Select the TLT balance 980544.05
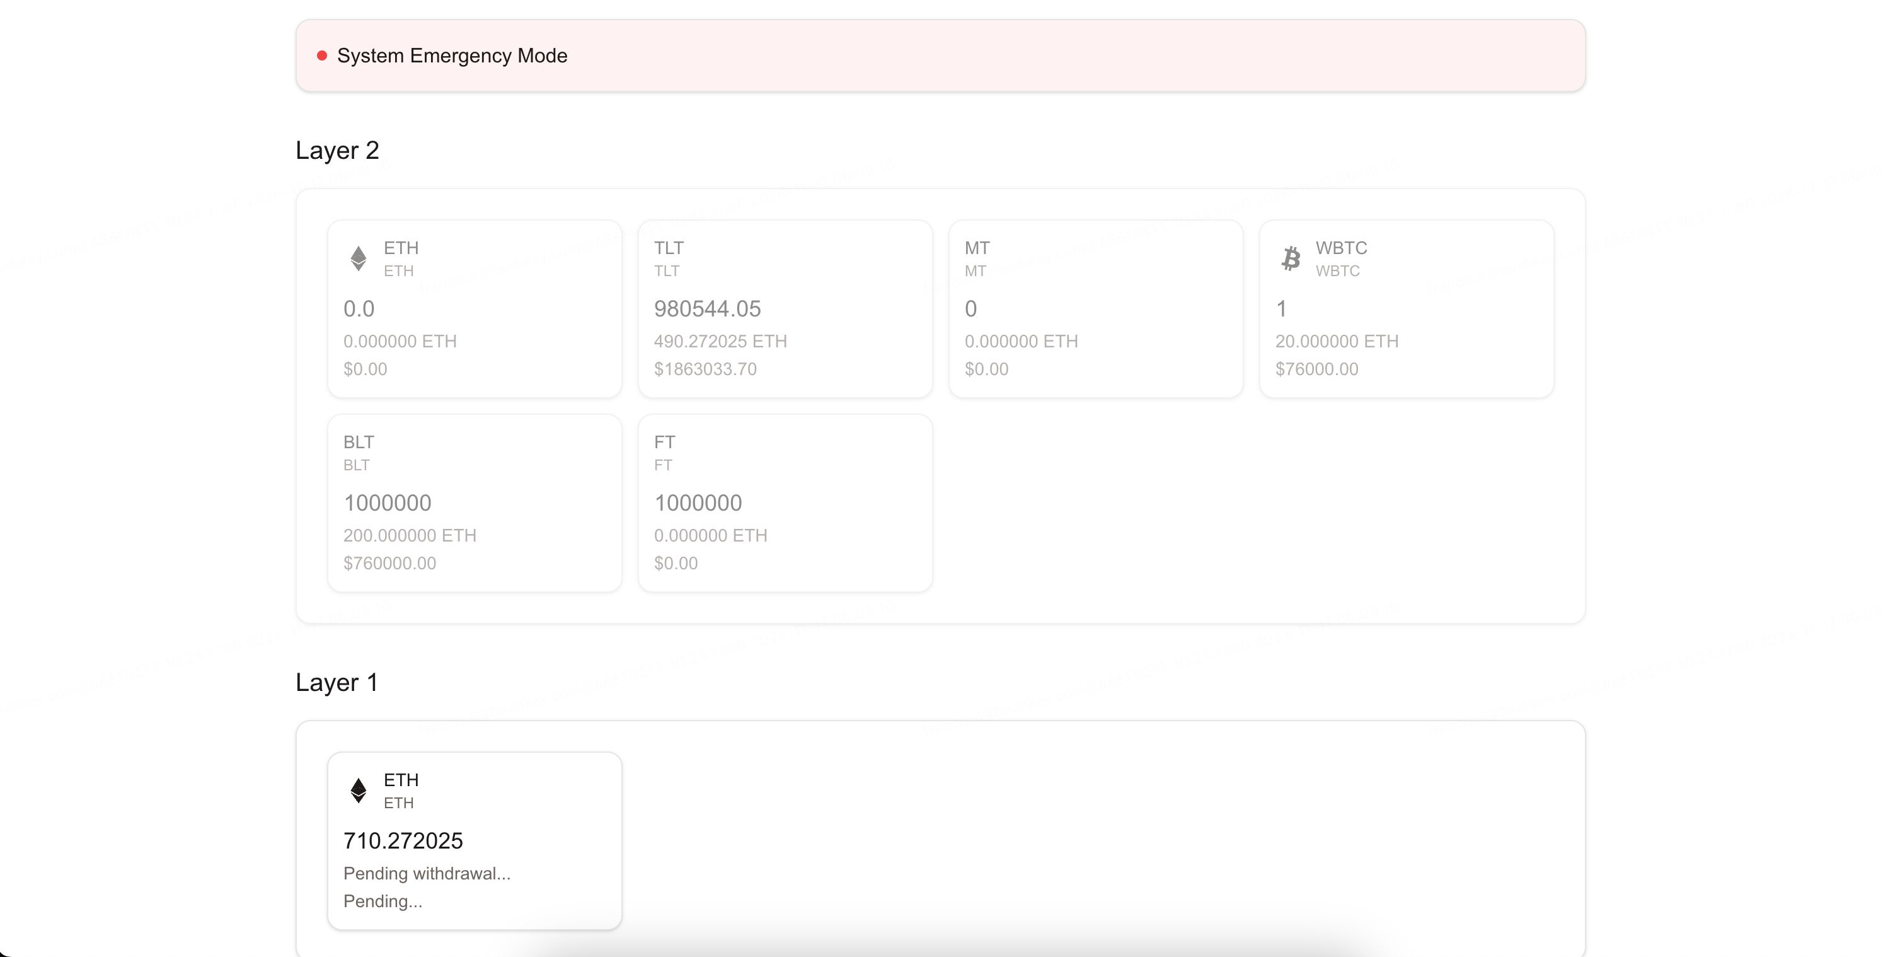1883x957 pixels. coord(708,308)
